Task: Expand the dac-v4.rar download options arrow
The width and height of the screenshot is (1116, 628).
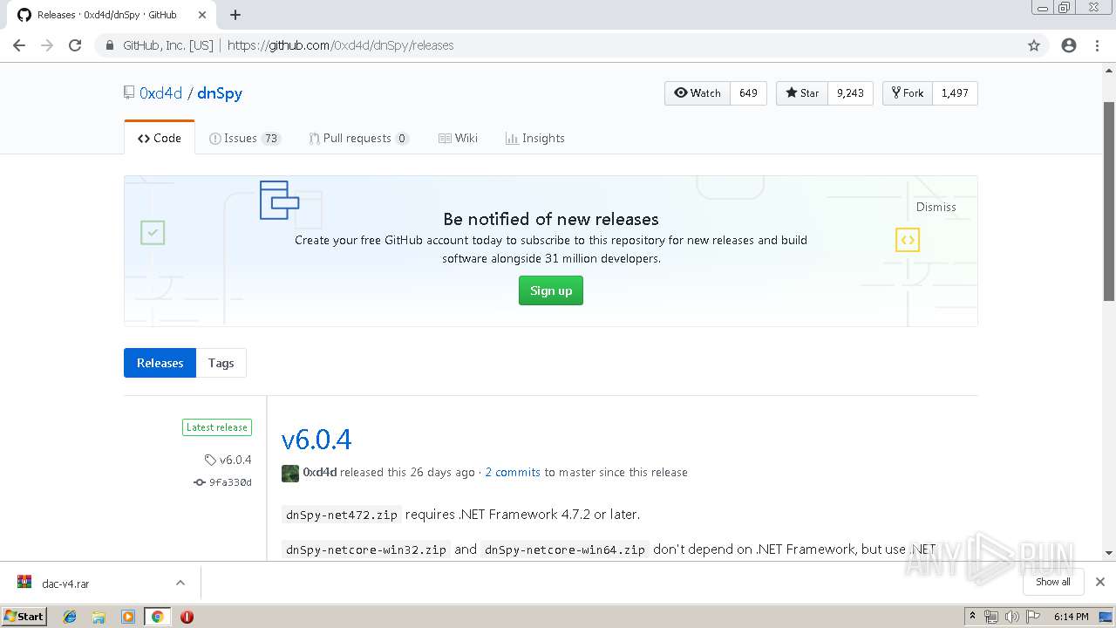Action: pyautogui.click(x=180, y=583)
